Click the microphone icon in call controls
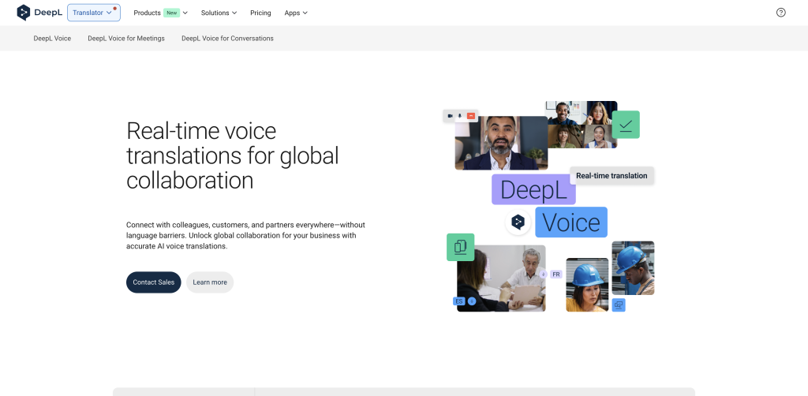 [x=460, y=116]
